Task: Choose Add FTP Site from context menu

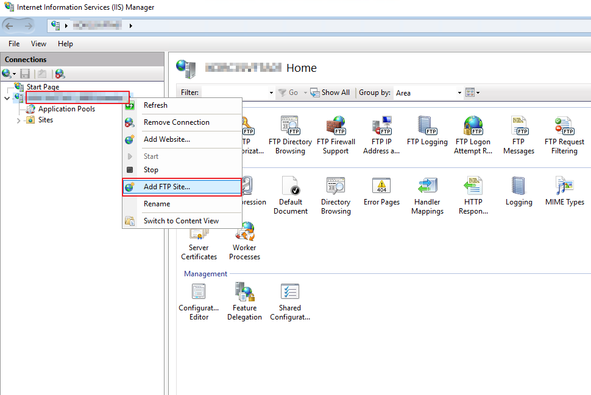Action: pos(182,187)
